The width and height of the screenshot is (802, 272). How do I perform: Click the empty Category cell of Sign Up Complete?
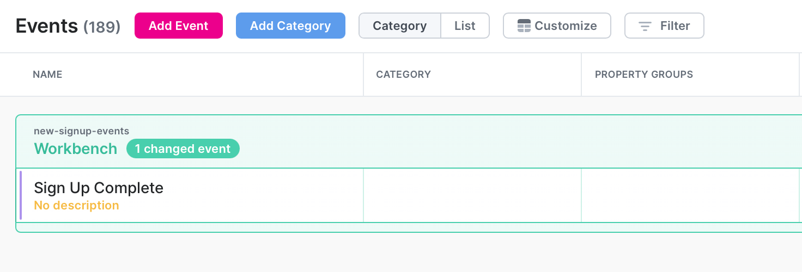[472, 195]
